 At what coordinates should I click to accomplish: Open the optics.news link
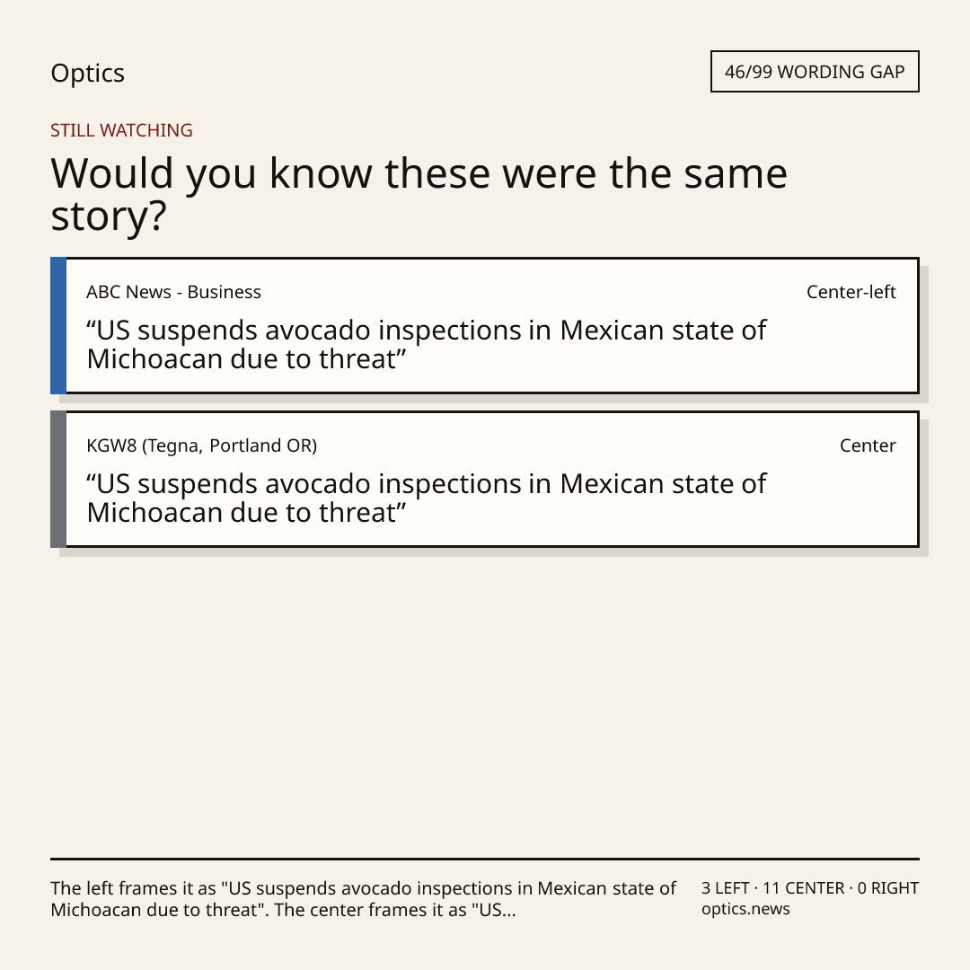point(745,909)
